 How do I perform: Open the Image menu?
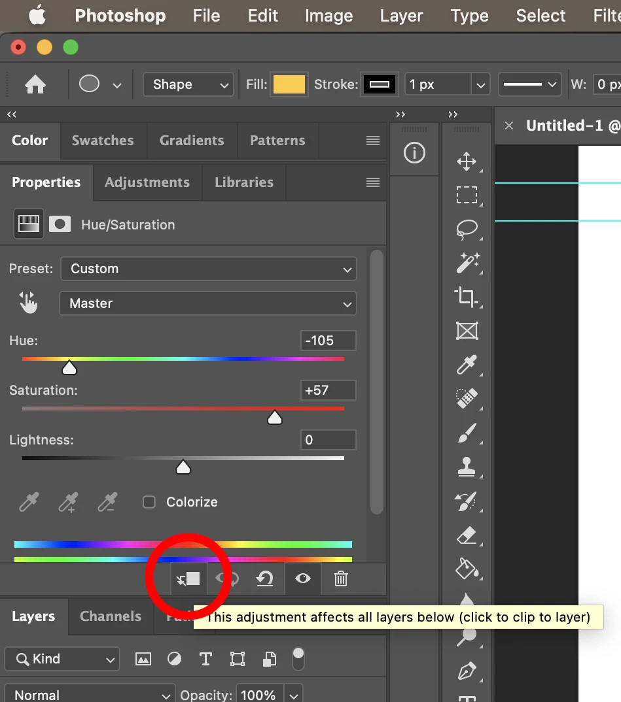click(x=329, y=16)
